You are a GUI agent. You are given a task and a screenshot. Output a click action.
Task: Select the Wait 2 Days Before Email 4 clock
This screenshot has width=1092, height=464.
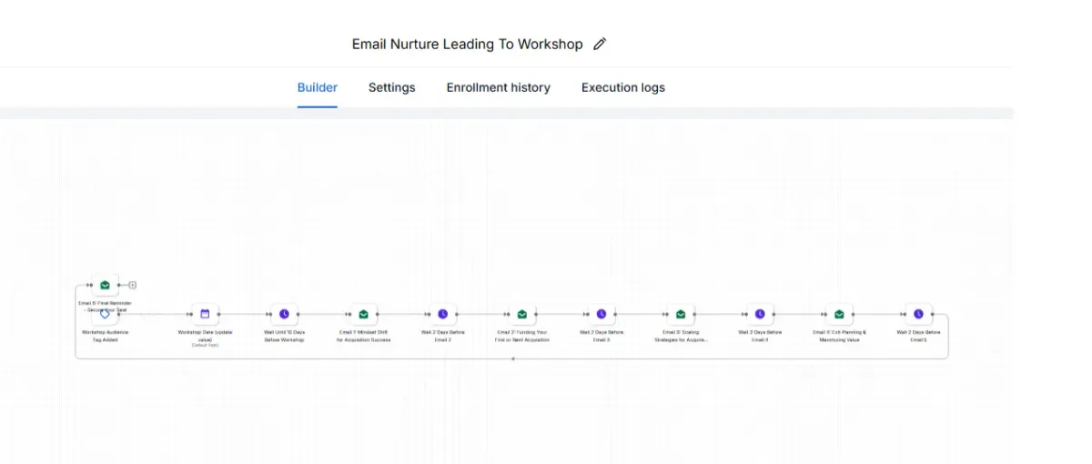[760, 314]
